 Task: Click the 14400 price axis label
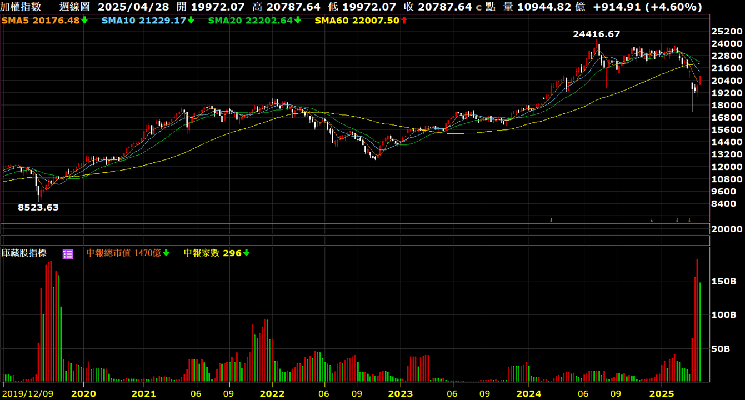[x=728, y=142]
